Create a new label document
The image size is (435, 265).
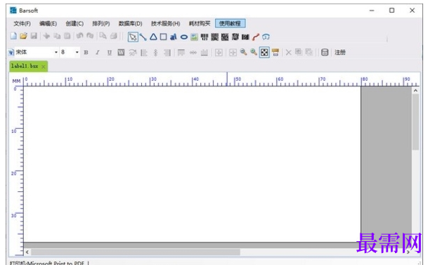[13, 36]
